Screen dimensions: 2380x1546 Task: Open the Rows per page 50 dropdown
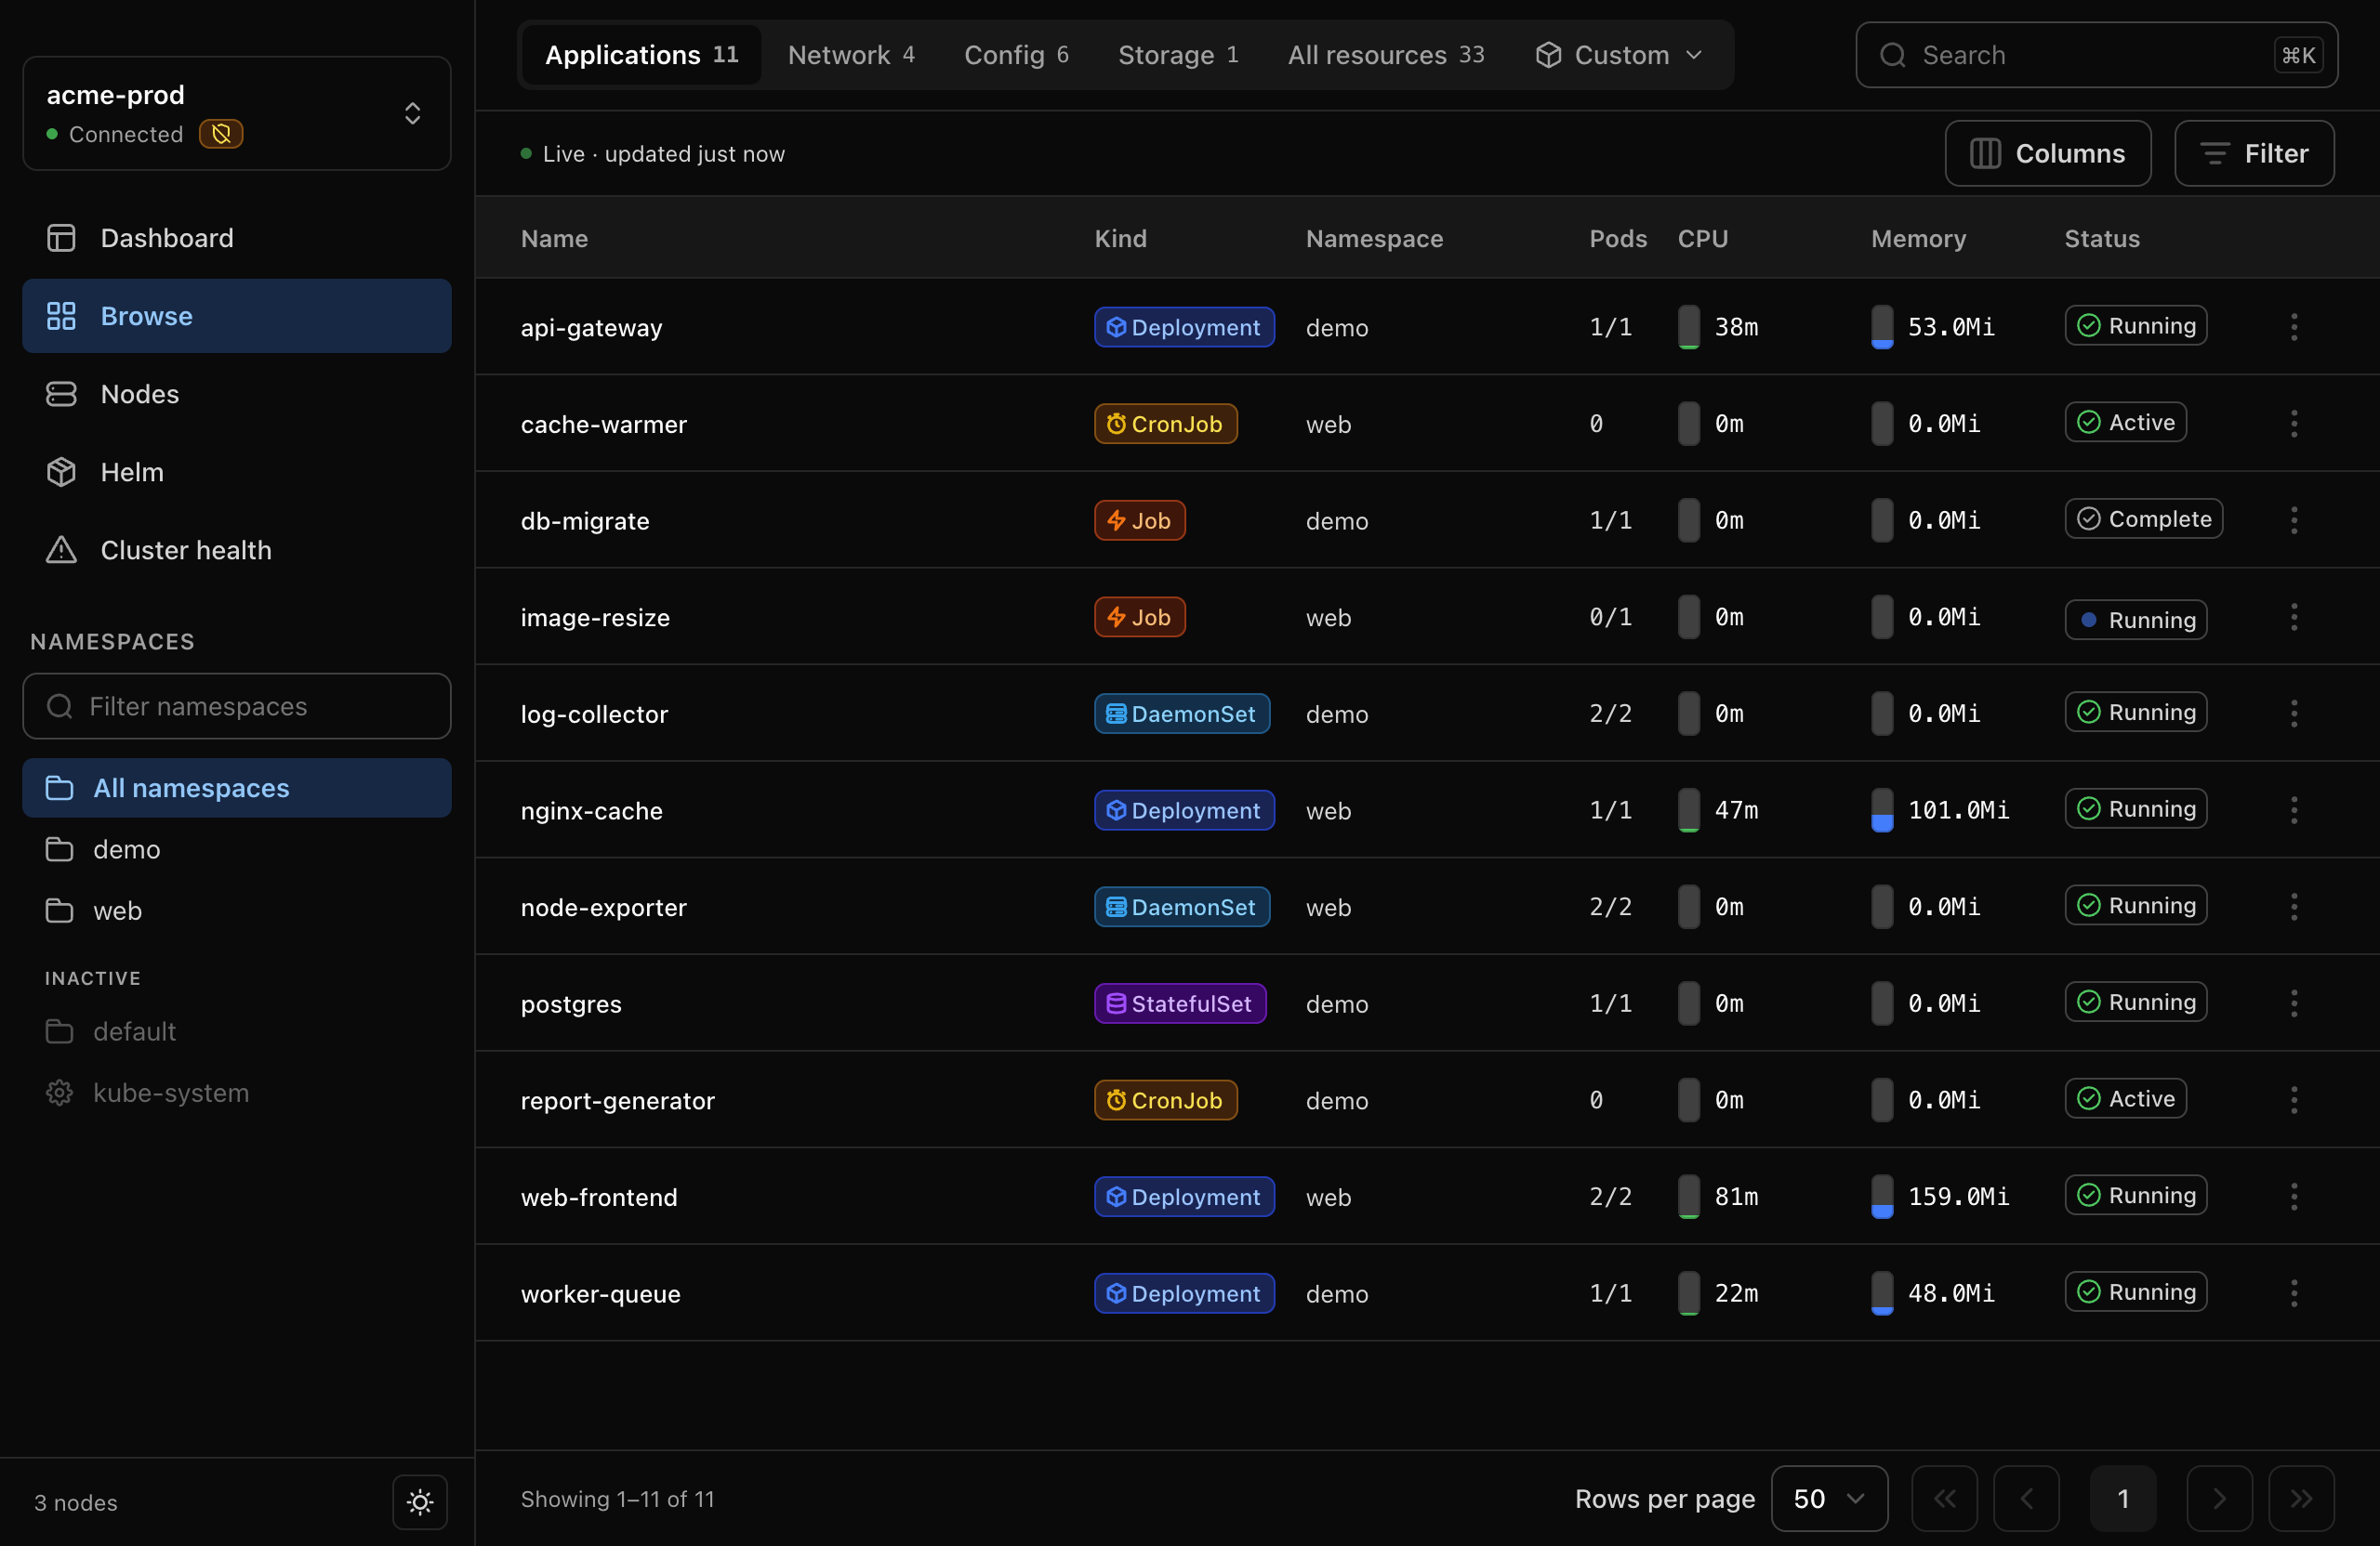pyautogui.click(x=1829, y=1498)
